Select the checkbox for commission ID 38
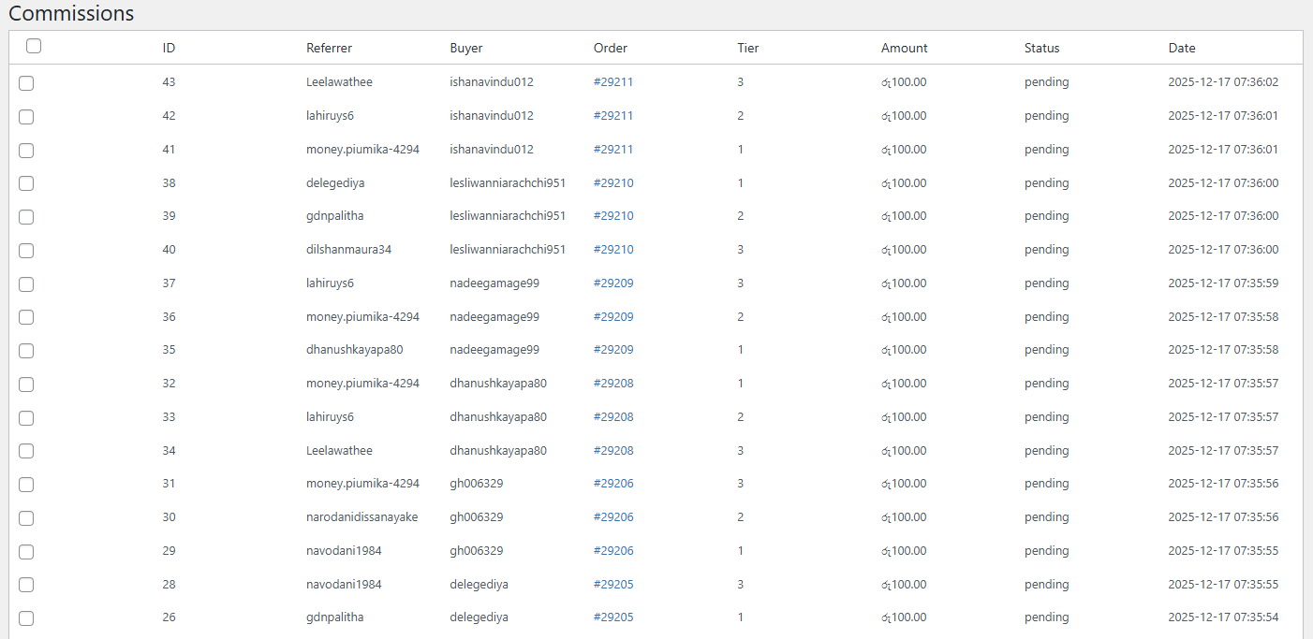Screen dimensions: 1313x639 (x=26, y=183)
